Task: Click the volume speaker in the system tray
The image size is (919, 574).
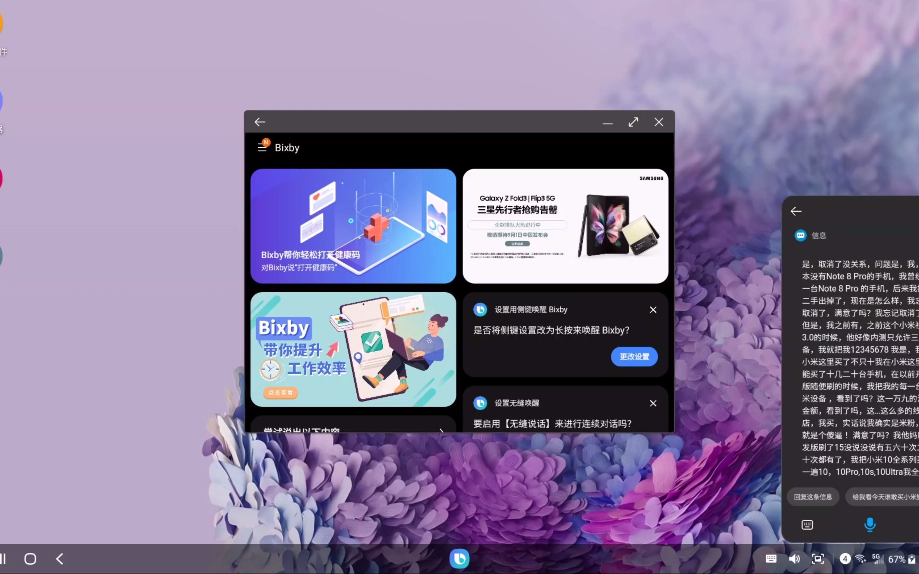Action: pyautogui.click(x=794, y=559)
